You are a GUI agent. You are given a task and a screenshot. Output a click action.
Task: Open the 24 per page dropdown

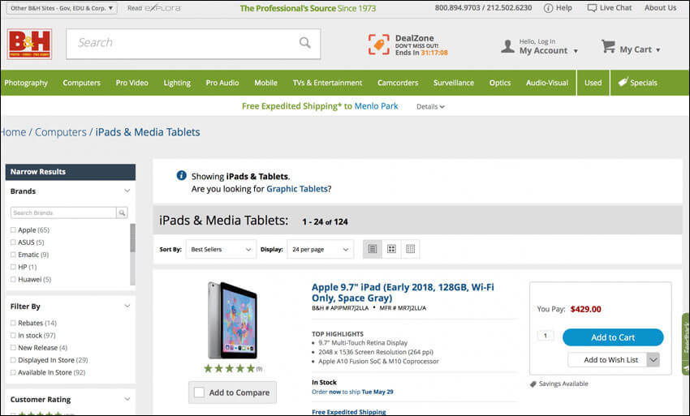point(321,249)
